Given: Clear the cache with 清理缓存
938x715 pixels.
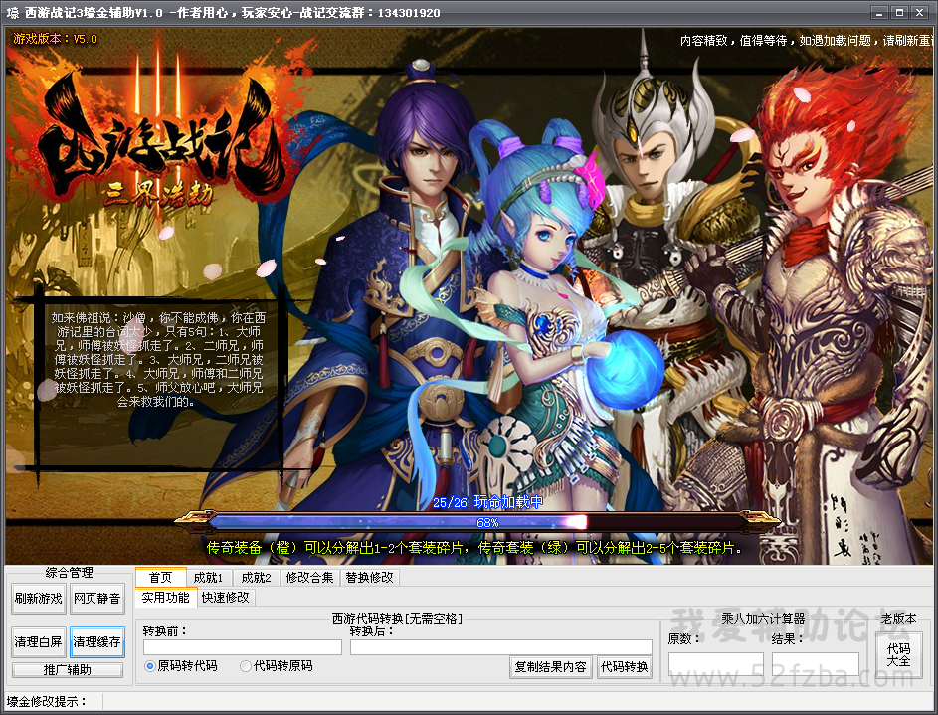Looking at the screenshot, I should [x=96, y=642].
